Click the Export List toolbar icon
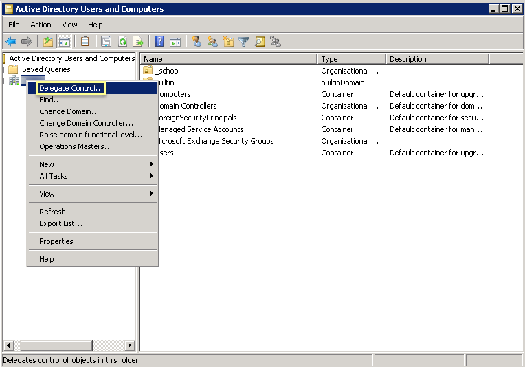The image size is (525, 367). 138,41
